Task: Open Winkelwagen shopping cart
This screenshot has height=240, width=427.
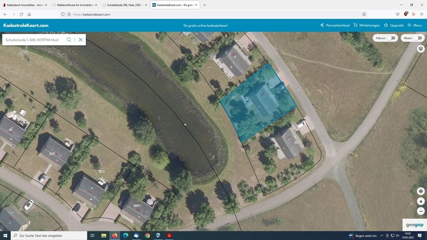Action: click(366, 25)
